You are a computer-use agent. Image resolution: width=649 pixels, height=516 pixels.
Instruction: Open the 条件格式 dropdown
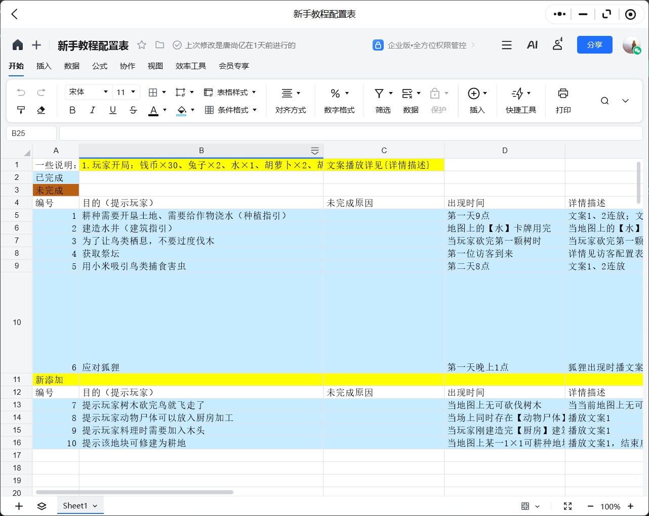(231, 110)
